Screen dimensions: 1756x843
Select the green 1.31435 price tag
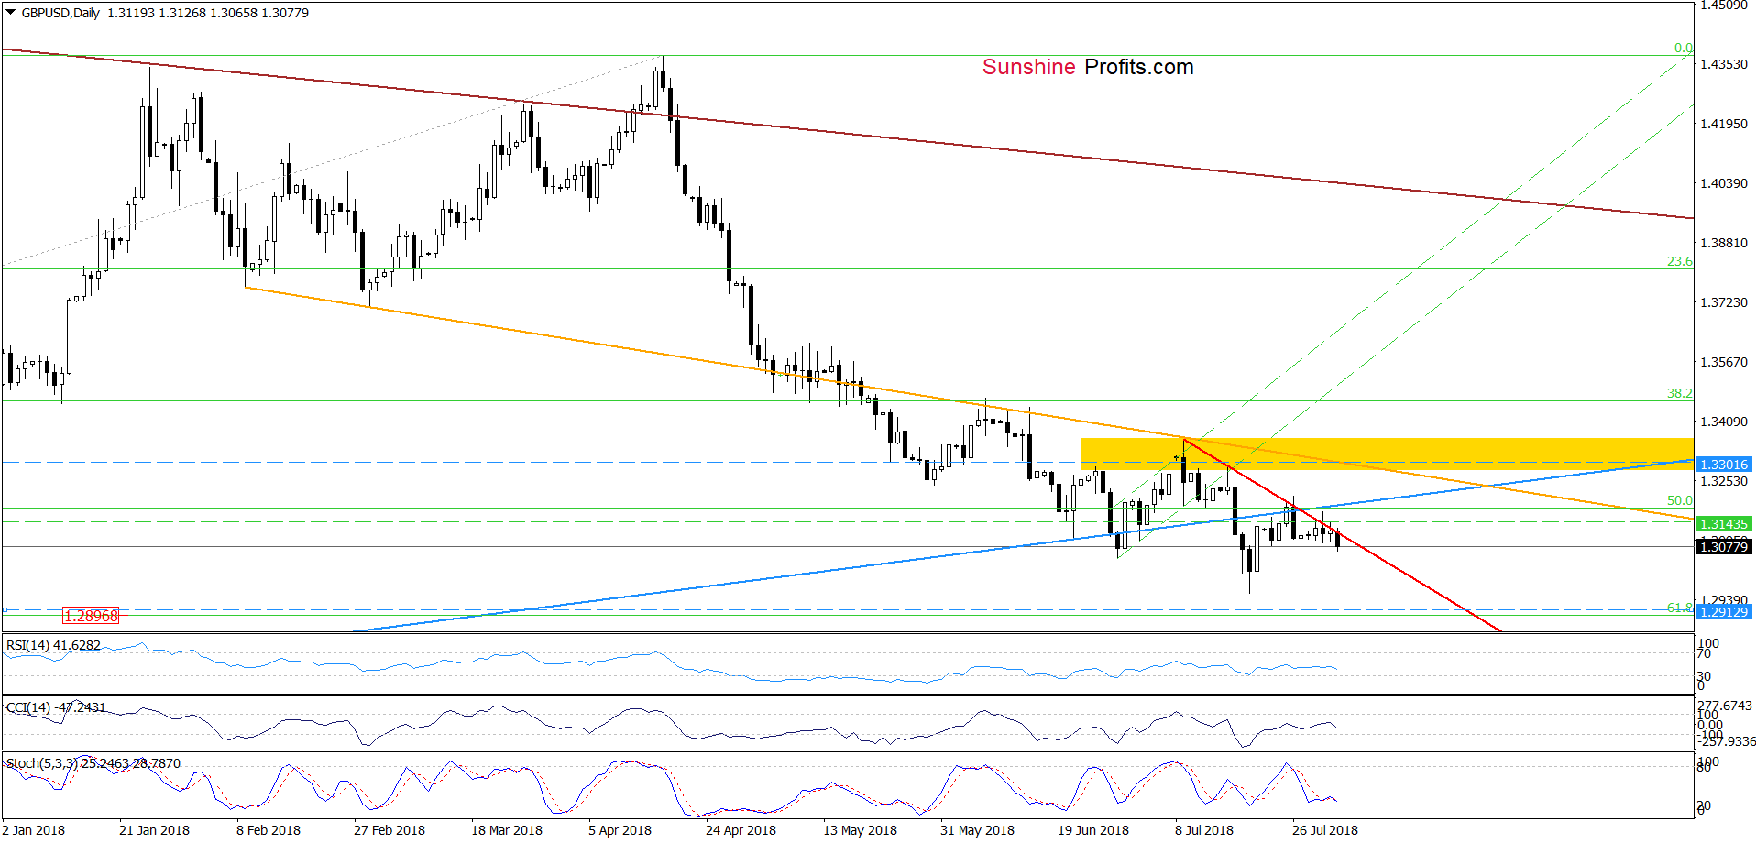(1724, 524)
